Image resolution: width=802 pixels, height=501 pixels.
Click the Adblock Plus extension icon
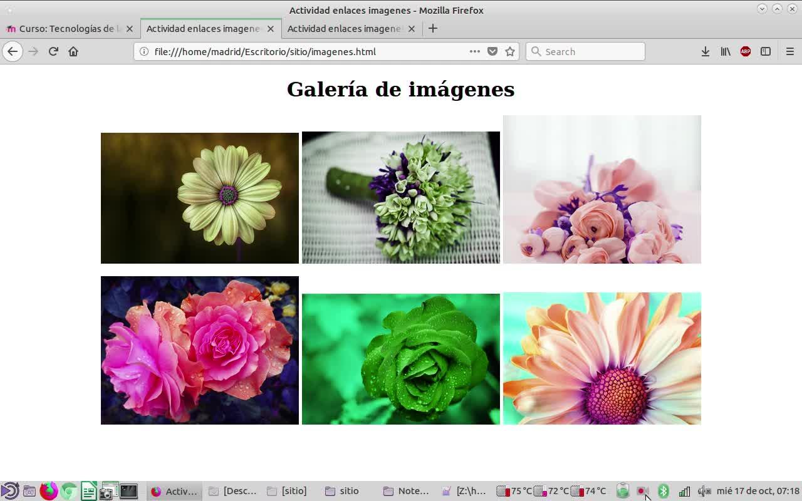click(746, 51)
